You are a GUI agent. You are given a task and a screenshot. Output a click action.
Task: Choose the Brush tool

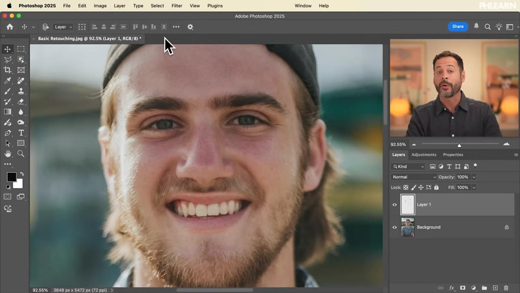tap(7, 91)
